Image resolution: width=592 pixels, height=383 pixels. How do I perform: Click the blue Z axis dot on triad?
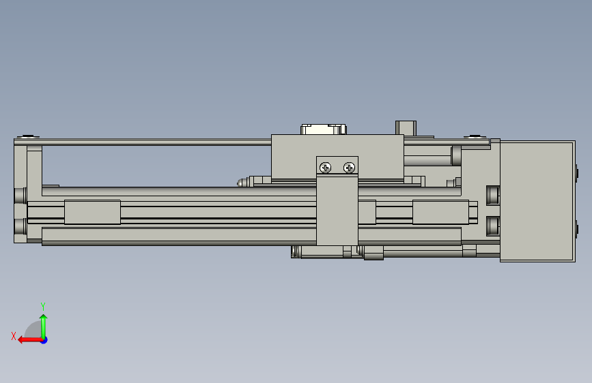click(44, 340)
